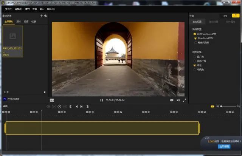242x156 pixels.
Task: Enter fullscreen preview mode
Action: coord(185,100)
